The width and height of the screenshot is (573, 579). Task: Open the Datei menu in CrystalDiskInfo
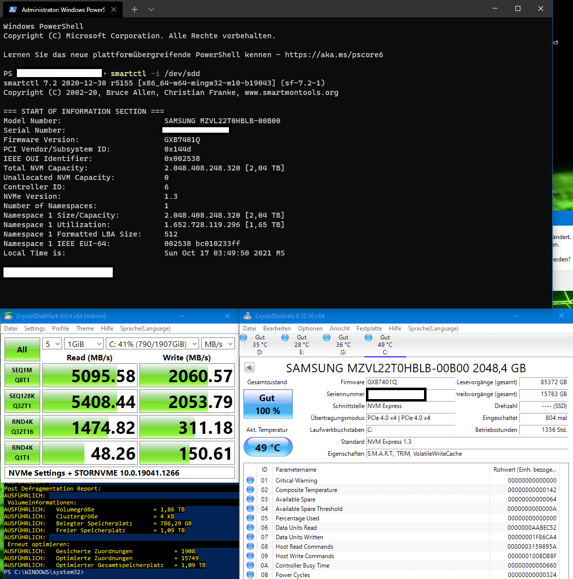pos(249,329)
